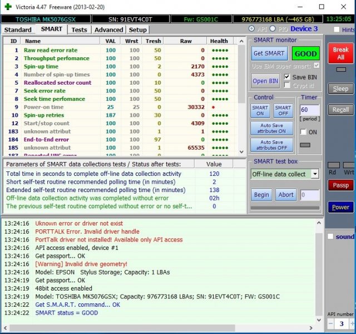Turn SMART ON in Control group

(260, 111)
